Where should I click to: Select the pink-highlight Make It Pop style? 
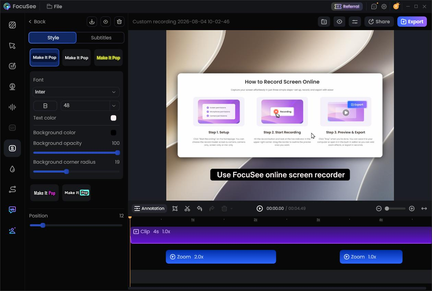click(45, 193)
